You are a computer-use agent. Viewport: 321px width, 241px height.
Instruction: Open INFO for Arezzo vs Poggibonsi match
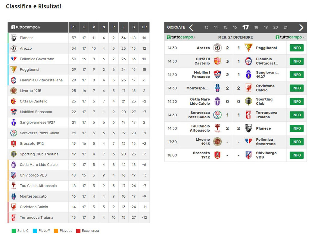click(296, 48)
